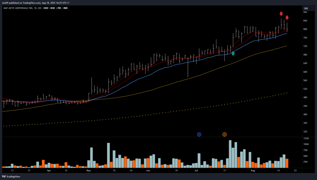Viewport: 317px width, 180px height.
Task: Select the green up arrow buy marker
Action: click(233, 53)
